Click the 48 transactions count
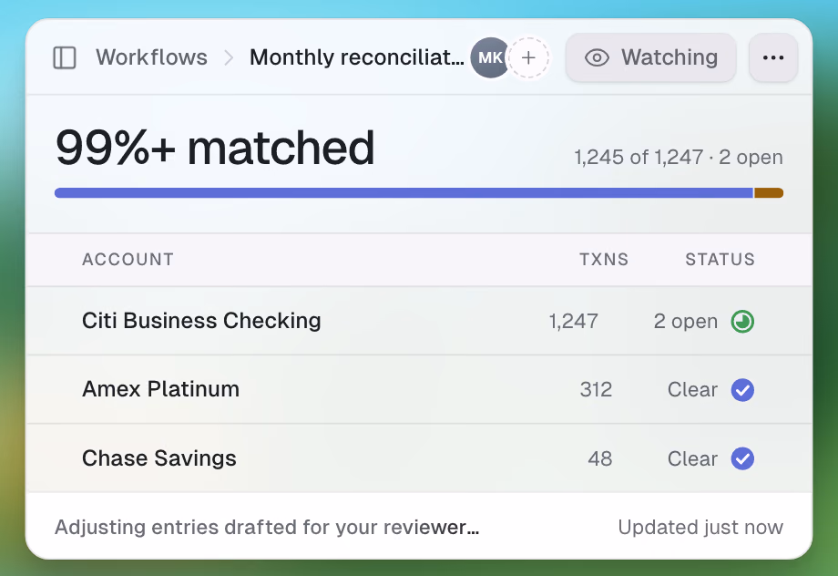838x576 pixels. tap(599, 458)
